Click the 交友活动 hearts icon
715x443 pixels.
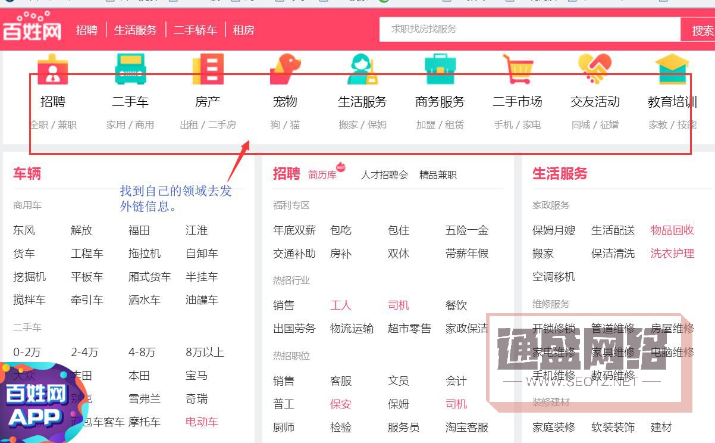coord(594,68)
